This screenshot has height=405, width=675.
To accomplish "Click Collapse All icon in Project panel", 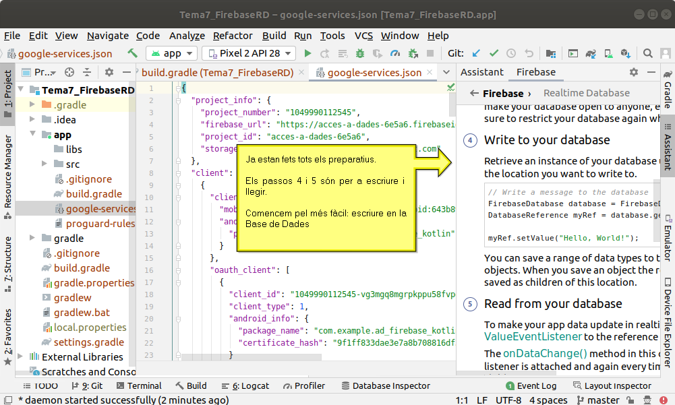I will (87, 72).
